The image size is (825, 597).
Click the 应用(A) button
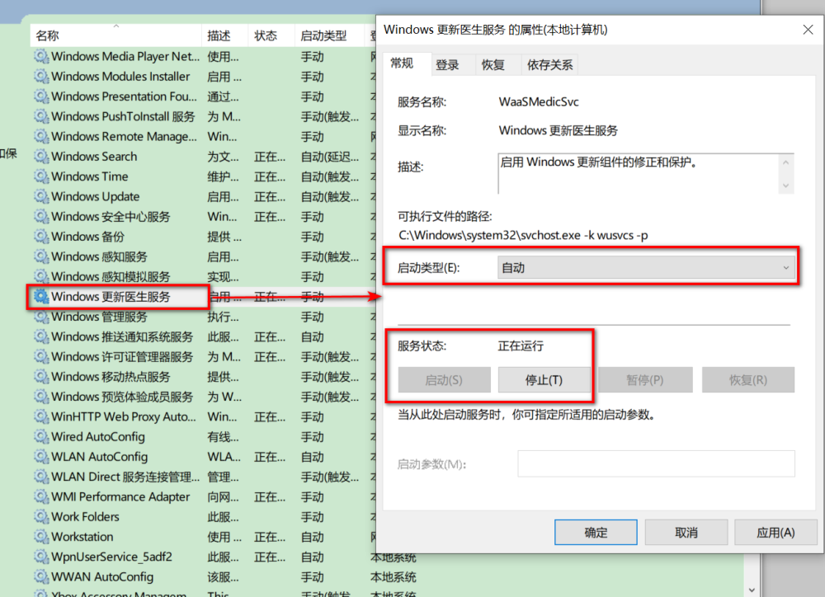775,533
